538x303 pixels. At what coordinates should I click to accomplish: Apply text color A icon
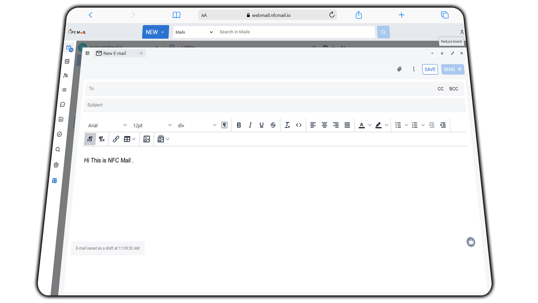[362, 125]
